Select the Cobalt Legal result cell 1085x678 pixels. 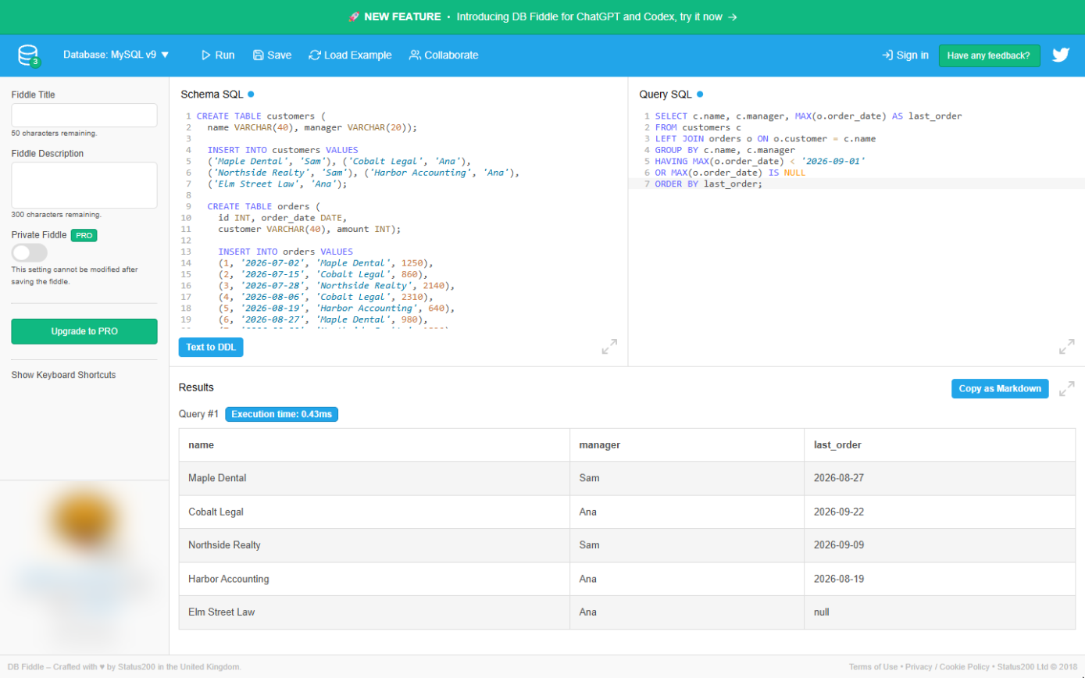tap(374, 512)
